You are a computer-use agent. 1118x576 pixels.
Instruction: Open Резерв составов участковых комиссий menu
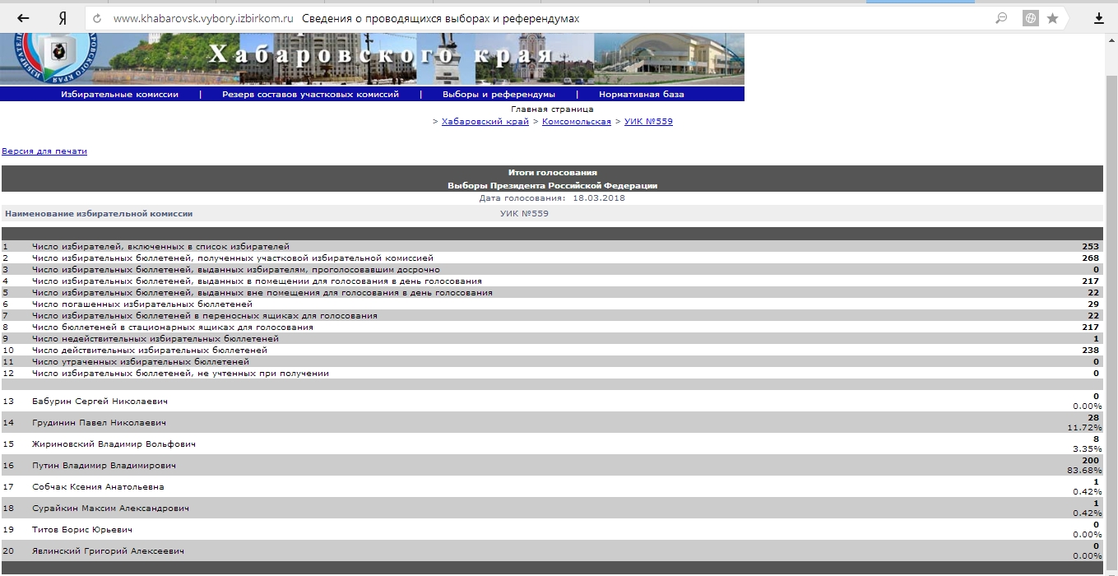click(x=310, y=94)
